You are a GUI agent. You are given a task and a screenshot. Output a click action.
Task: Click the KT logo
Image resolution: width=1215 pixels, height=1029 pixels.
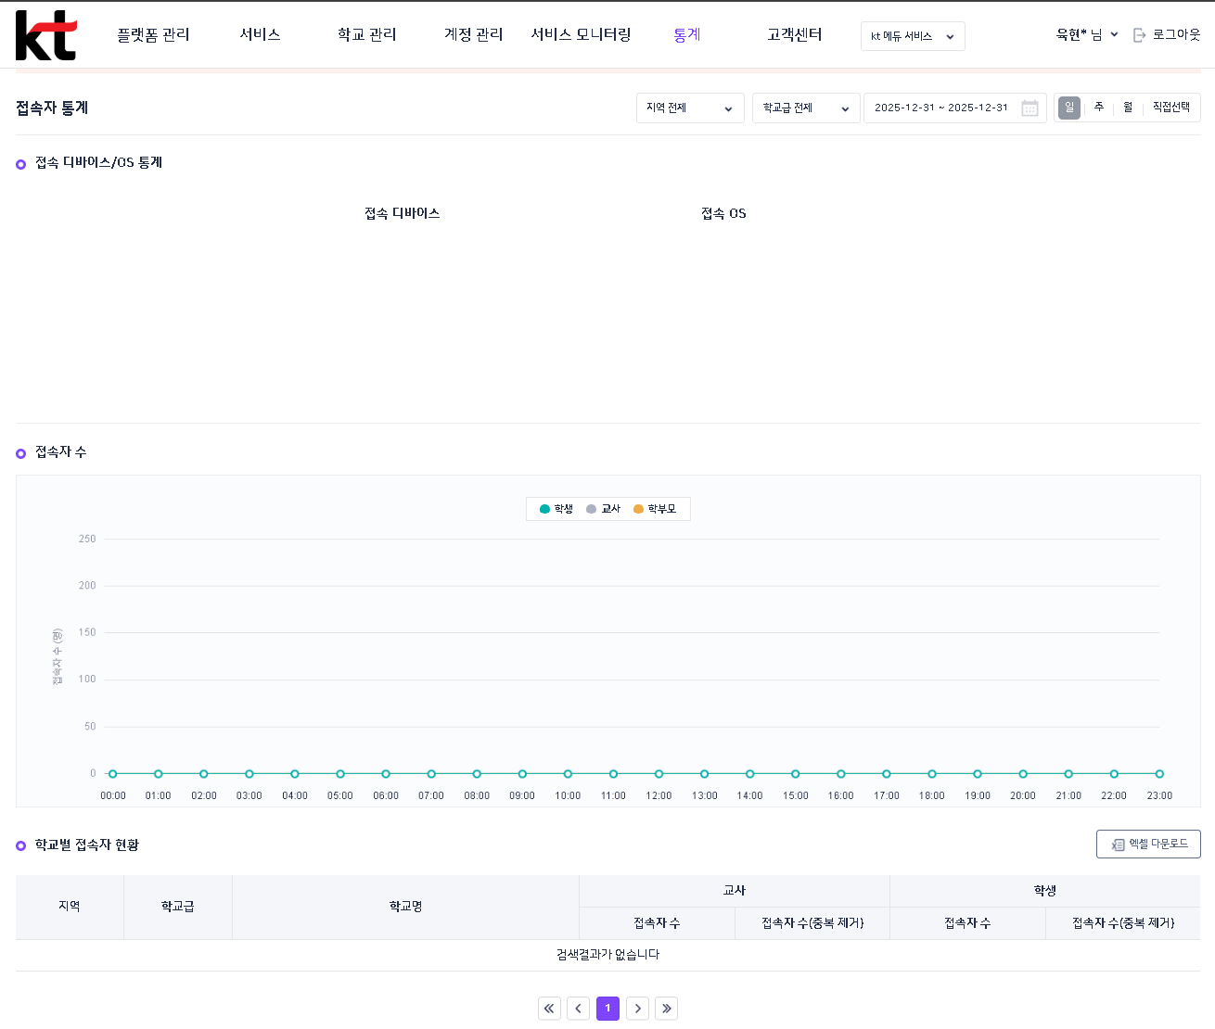pos(45,35)
